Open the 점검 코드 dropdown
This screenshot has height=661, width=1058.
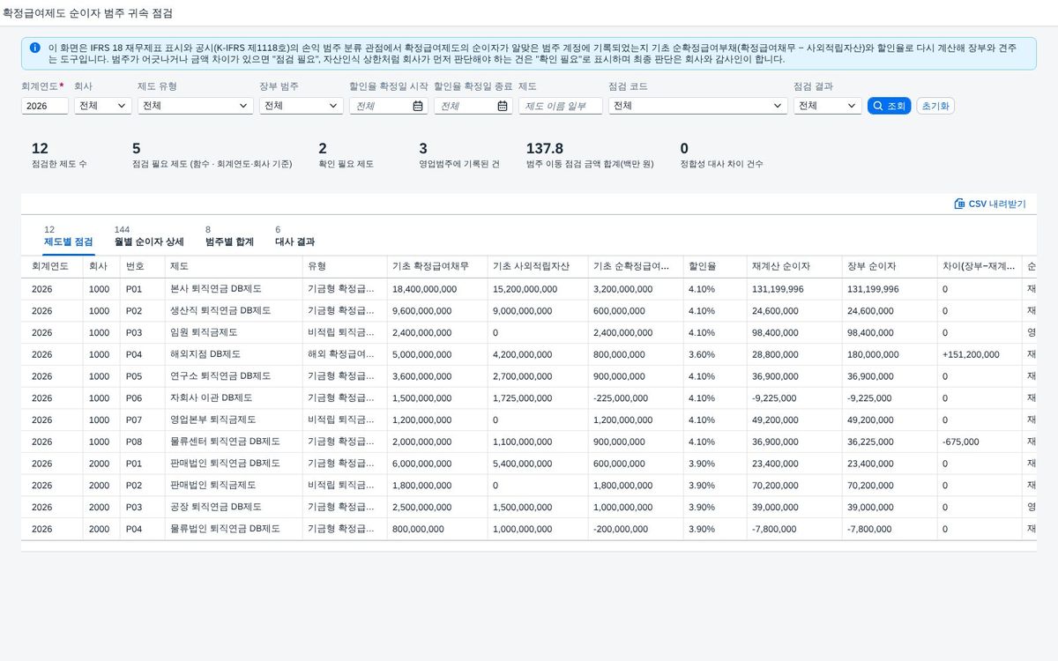pos(697,106)
